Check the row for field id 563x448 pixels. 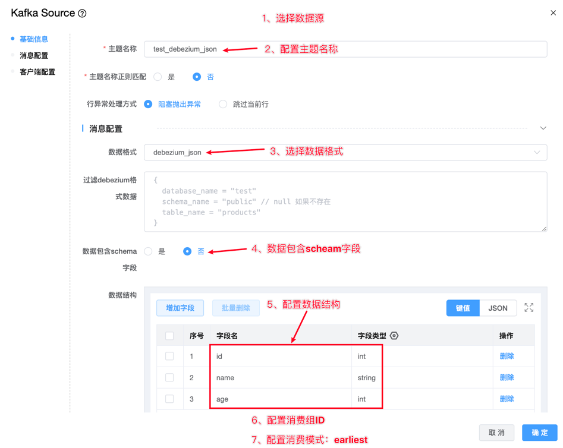(x=169, y=356)
